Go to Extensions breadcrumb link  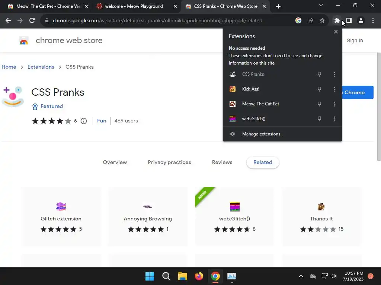[x=41, y=67]
